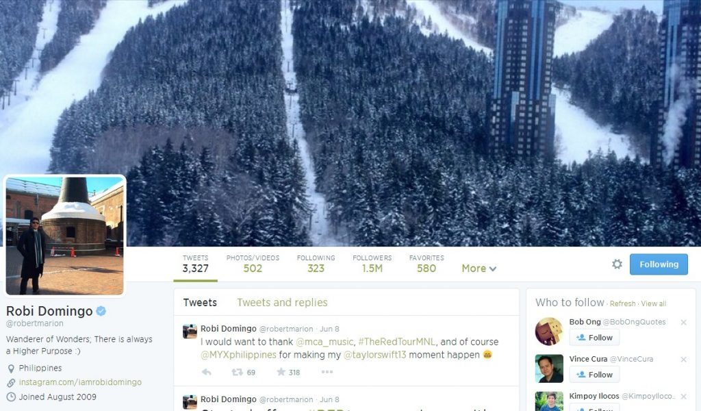This screenshot has height=411, width=701.
Task: View the 1.5M Followers list
Action: click(x=372, y=264)
